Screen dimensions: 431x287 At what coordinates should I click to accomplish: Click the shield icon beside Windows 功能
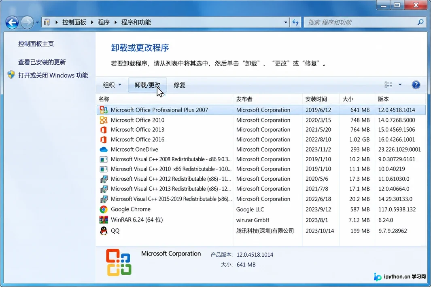(11, 75)
